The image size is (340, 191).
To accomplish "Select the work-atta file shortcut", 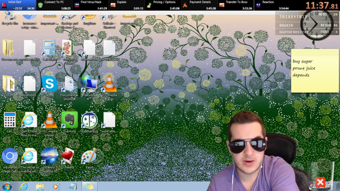I will [109, 121].
